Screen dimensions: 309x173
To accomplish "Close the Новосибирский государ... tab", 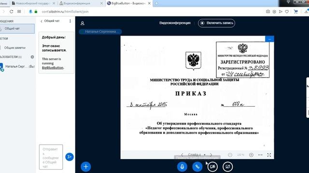I will [54, 3].
